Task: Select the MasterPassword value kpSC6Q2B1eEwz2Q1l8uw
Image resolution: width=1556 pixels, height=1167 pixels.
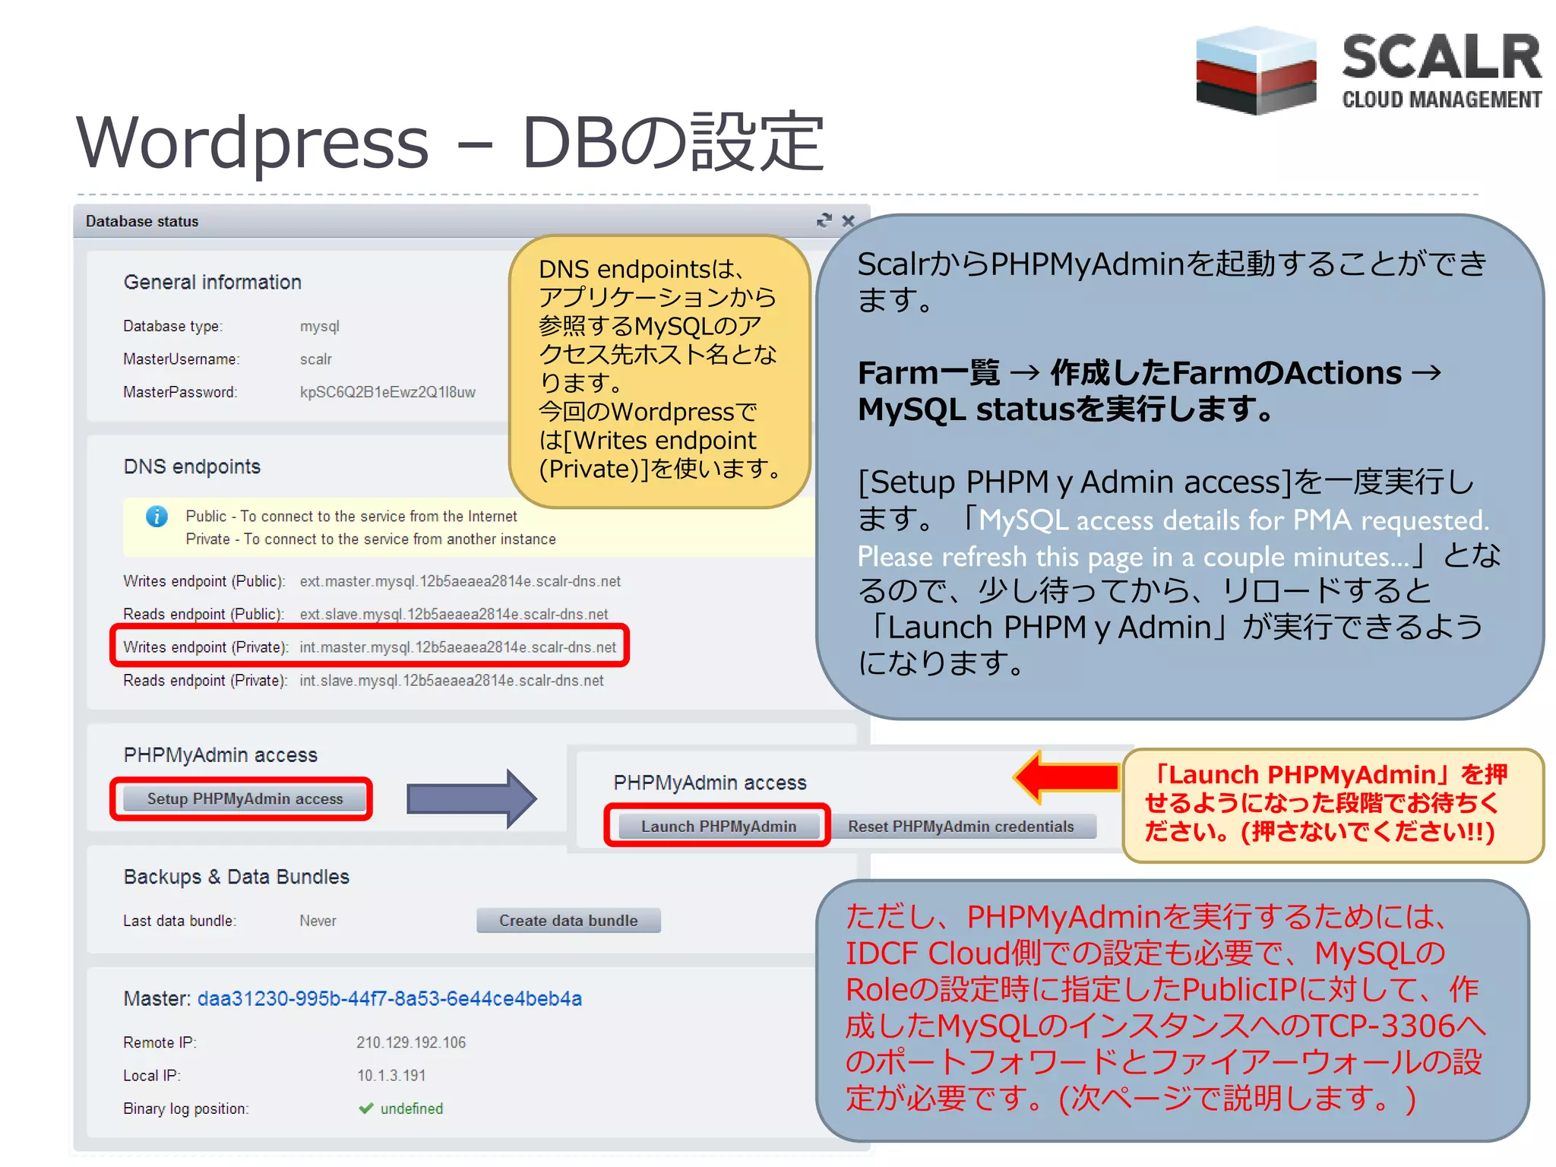Action: click(387, 392)
